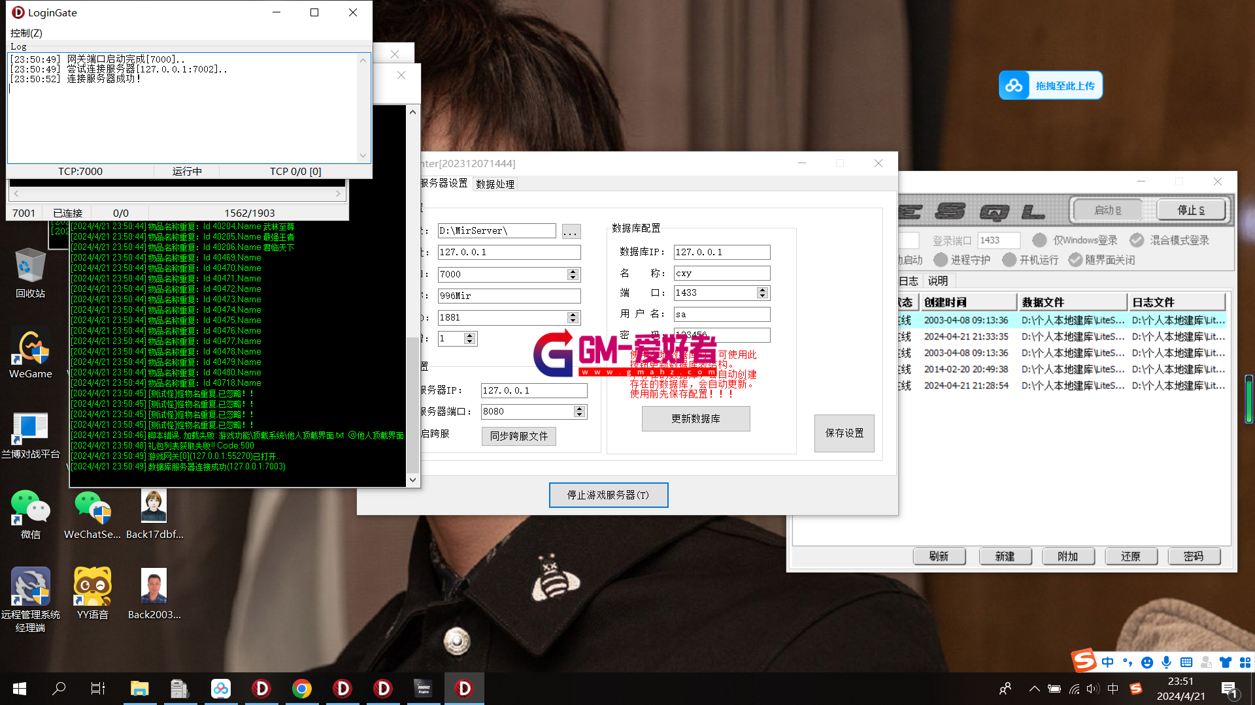The image size is (1255, 705).
Task: Open the 兰博对战平台 desktop shortcut
Action: point(30,434)
